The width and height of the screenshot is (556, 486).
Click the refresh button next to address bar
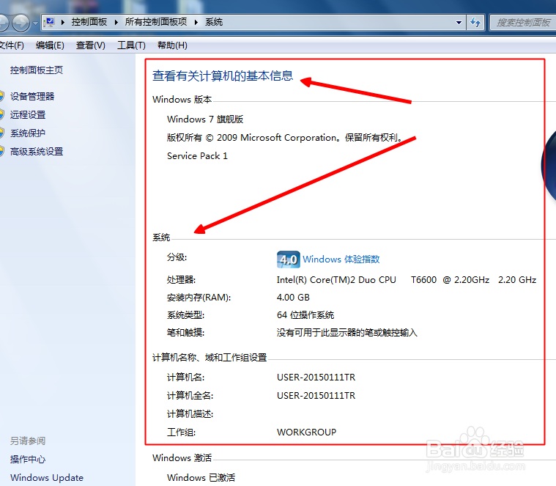click(475, 23)
